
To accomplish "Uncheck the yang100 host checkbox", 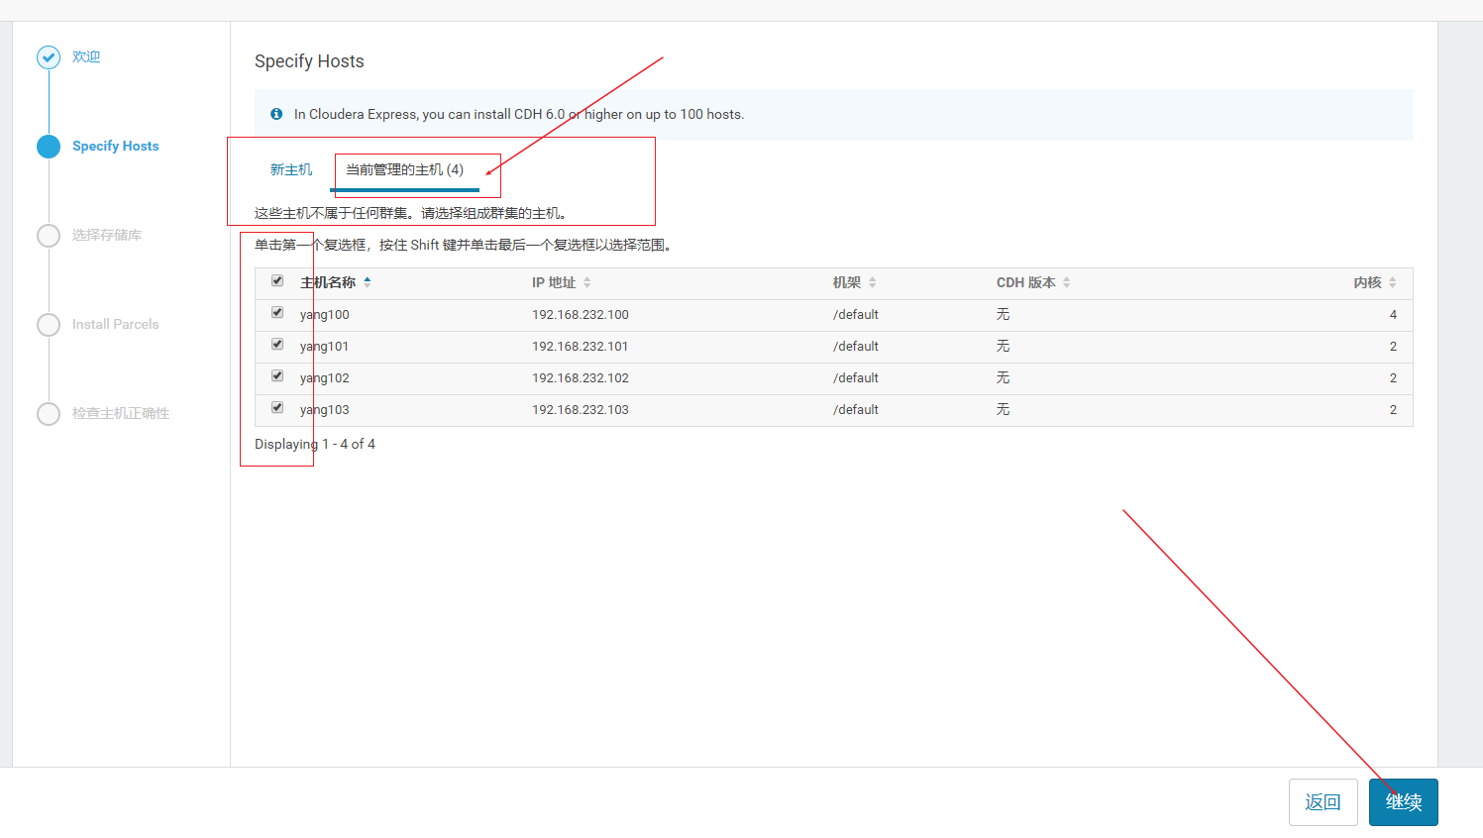I will 277,312.
